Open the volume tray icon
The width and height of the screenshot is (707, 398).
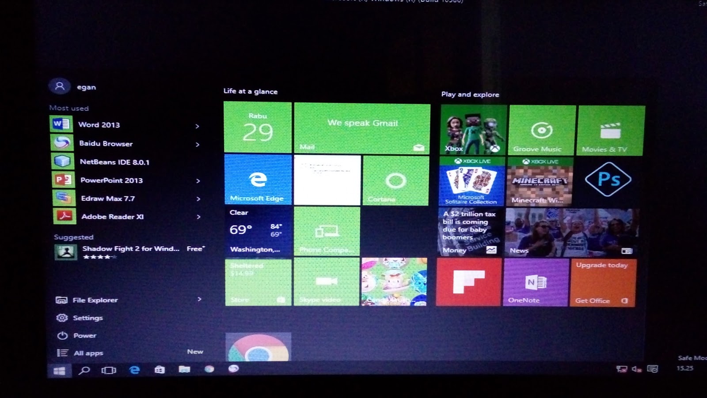click(x=637, y=369)
